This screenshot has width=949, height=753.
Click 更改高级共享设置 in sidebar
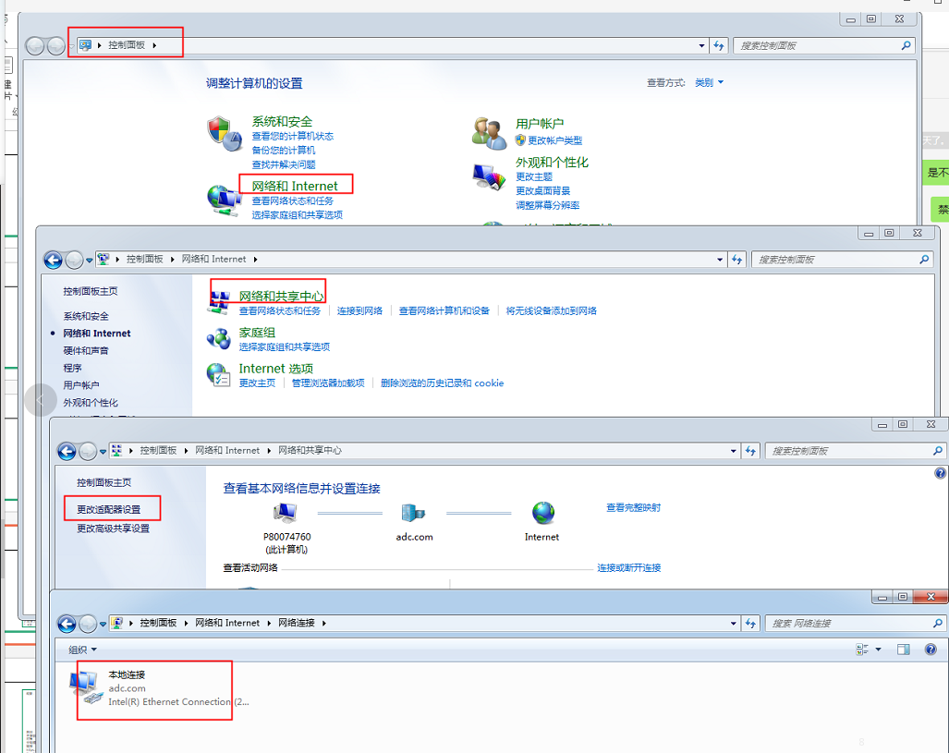pyautogui.click(x=113, y=528)
